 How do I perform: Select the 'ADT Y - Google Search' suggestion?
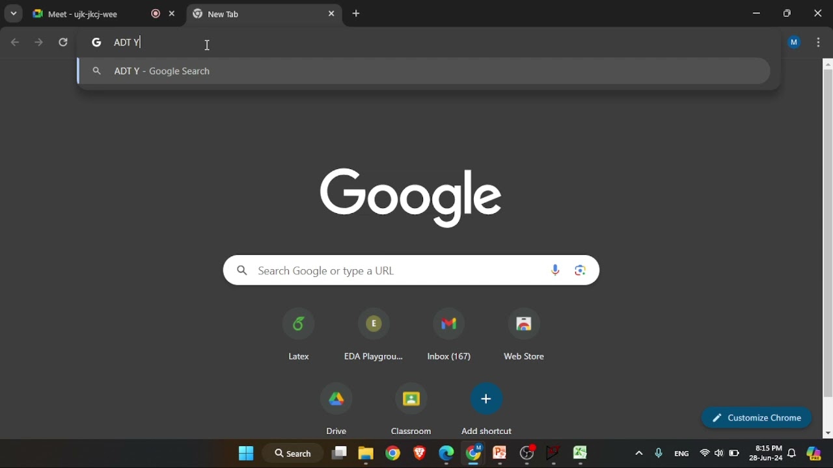[424, 71]
